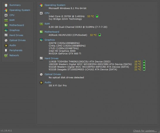Click the Audio speaker icon in sidebar

point(6,45)
